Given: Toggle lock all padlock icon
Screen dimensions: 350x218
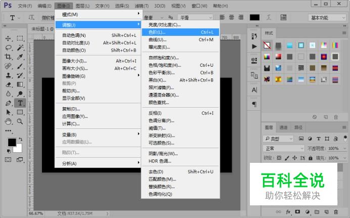Looking at the screenshot, I should pyautogui.click(x=311, y=158).
